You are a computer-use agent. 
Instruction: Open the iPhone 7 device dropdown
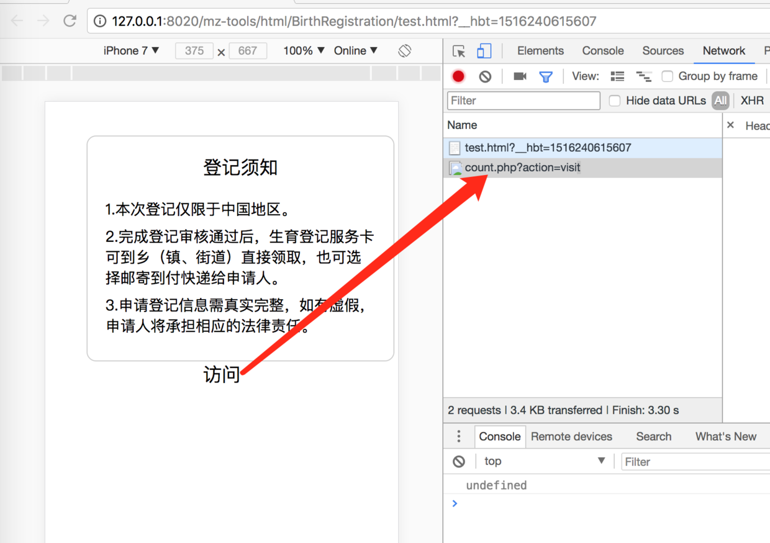[131, 51]
